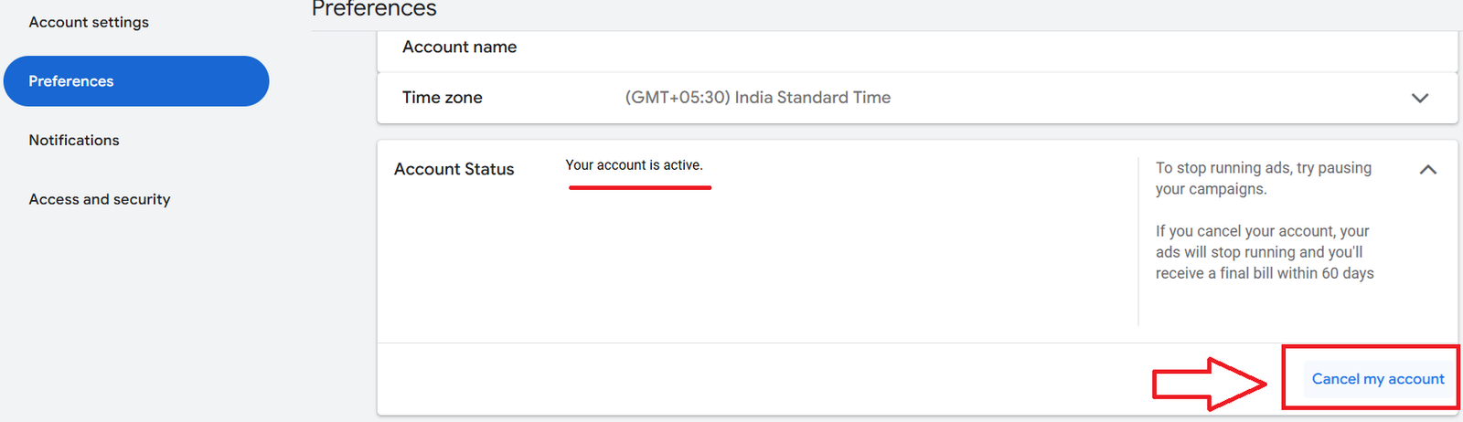Image resolution: width=1463 pixels, height=422 pixels.
Task: Click the Account settings sidebar heading
Action: click(89, 22)
